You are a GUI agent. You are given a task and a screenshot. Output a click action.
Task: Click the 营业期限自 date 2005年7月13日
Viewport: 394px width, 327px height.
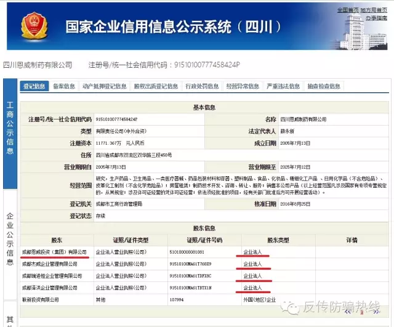click(x=111, y=167)
